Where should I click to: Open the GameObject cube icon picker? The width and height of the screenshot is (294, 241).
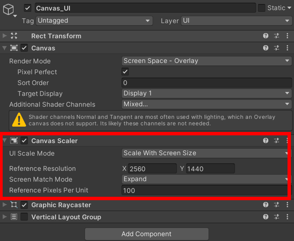point(9,10)
